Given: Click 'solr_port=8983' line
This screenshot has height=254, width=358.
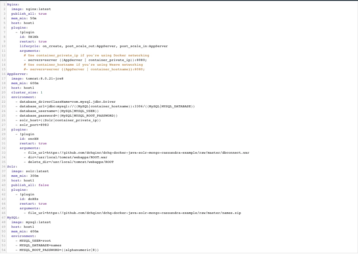Looking at the screenshot, I should 32,125.
